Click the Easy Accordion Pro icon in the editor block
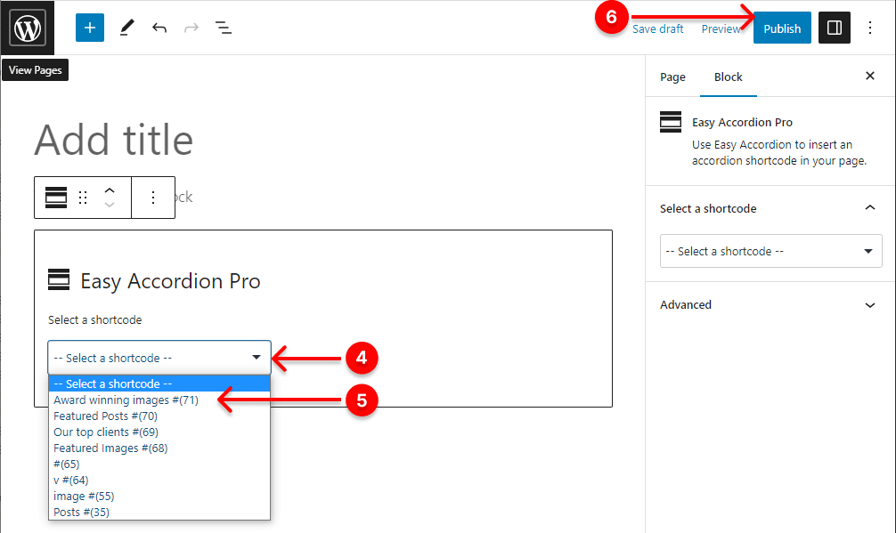This screenshot has width=896, height=533. pyautogui.click(x=59, y=279)
